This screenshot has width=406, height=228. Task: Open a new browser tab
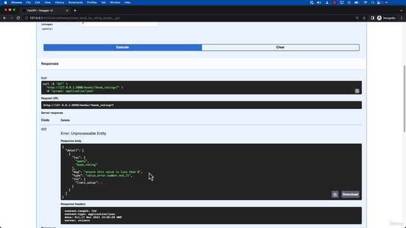pyautogui.click(x=75, y=11)
